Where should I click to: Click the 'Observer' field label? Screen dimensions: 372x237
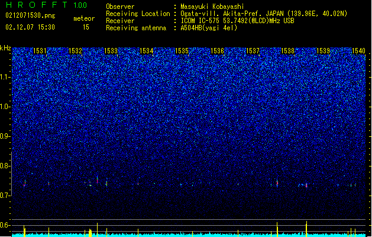click(x=120, y=7)
